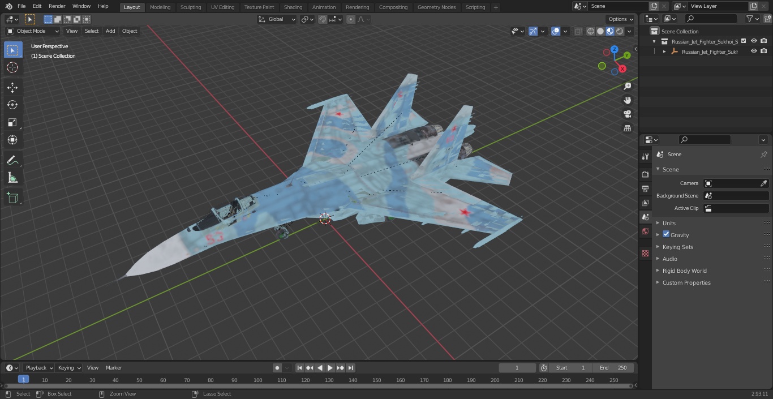Toggle show overlays button
Image resolution: width=773 pixels, height=399 pixels.
(x=556, y=31)
